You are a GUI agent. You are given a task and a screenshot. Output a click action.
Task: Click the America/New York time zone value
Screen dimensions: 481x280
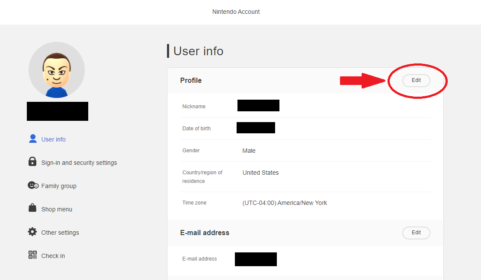tap(285, 203)
